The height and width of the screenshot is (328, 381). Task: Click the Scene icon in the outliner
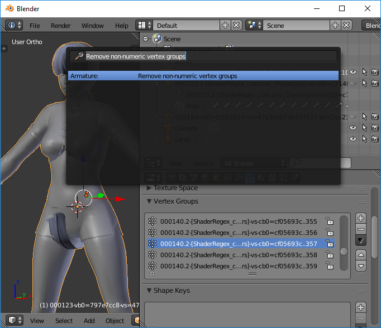coord(157,39)
